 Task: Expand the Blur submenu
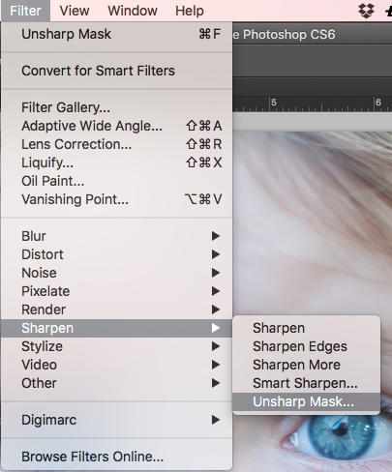(x=116, y=236)
